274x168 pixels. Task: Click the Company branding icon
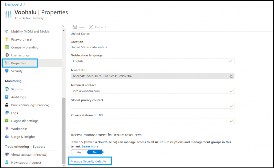pos(7,47)
